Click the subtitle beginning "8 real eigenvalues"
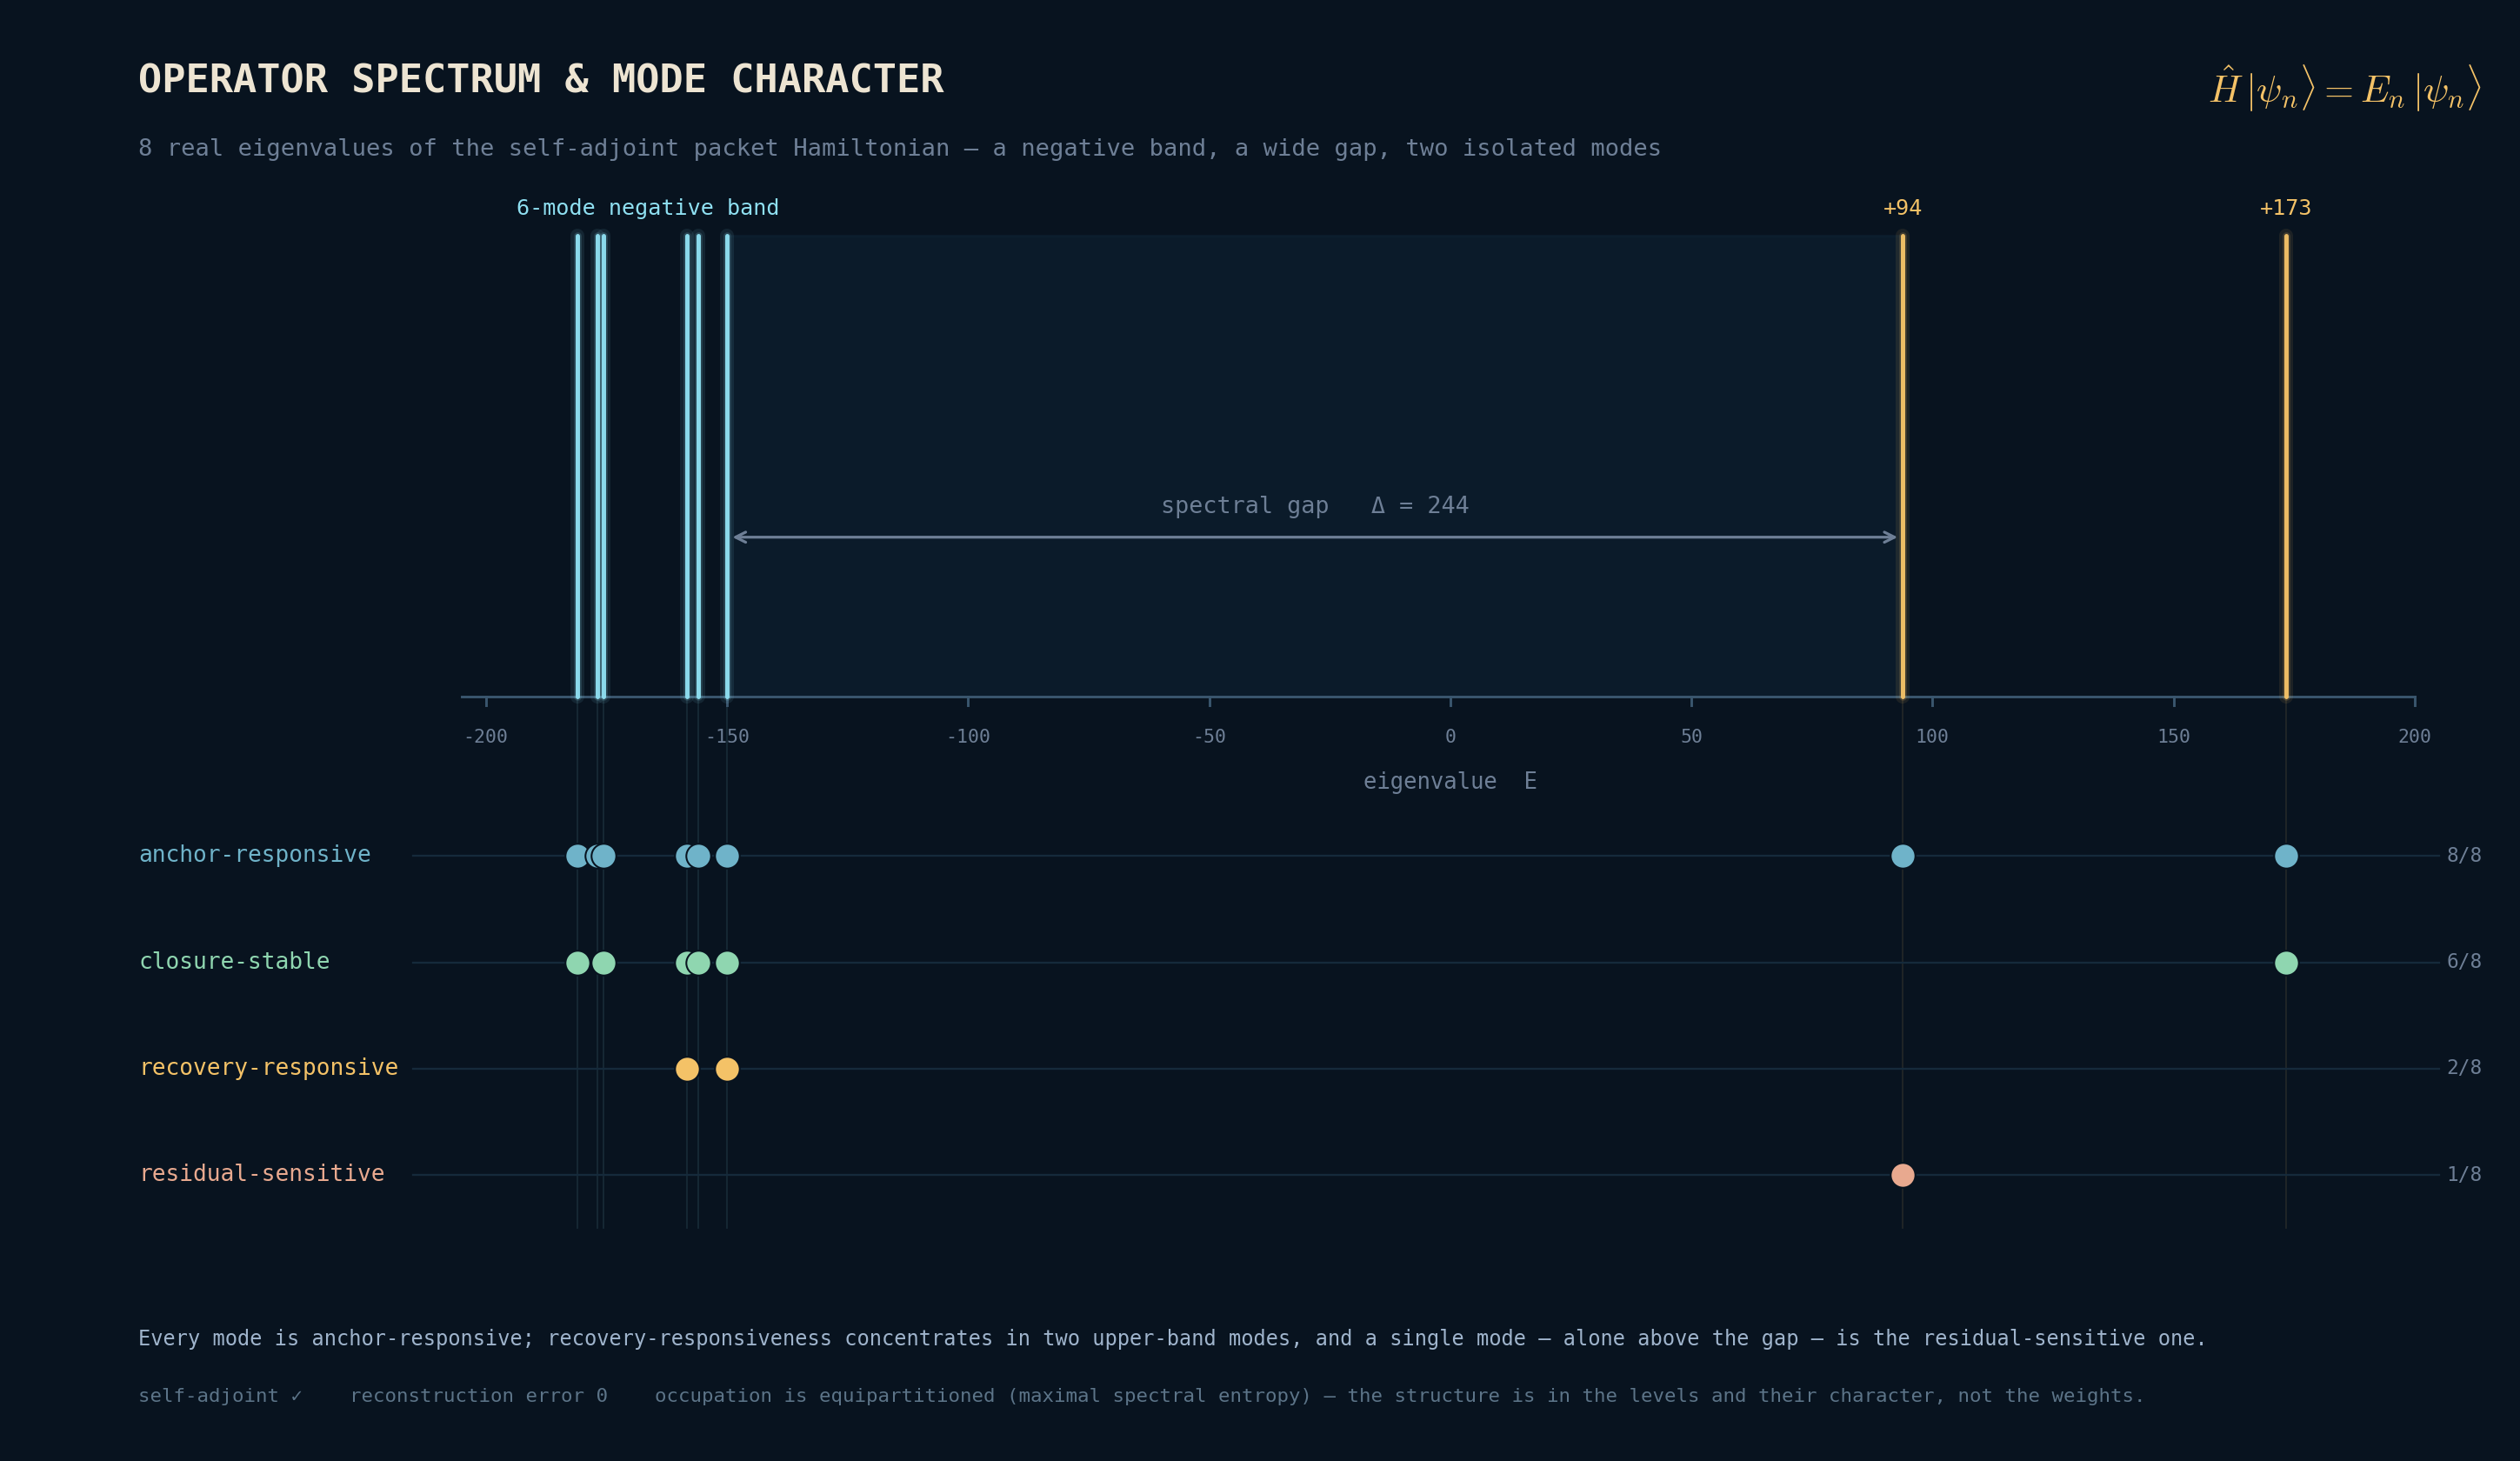2520x1461 pixels. pyautogui.click(x=899, y=148)
